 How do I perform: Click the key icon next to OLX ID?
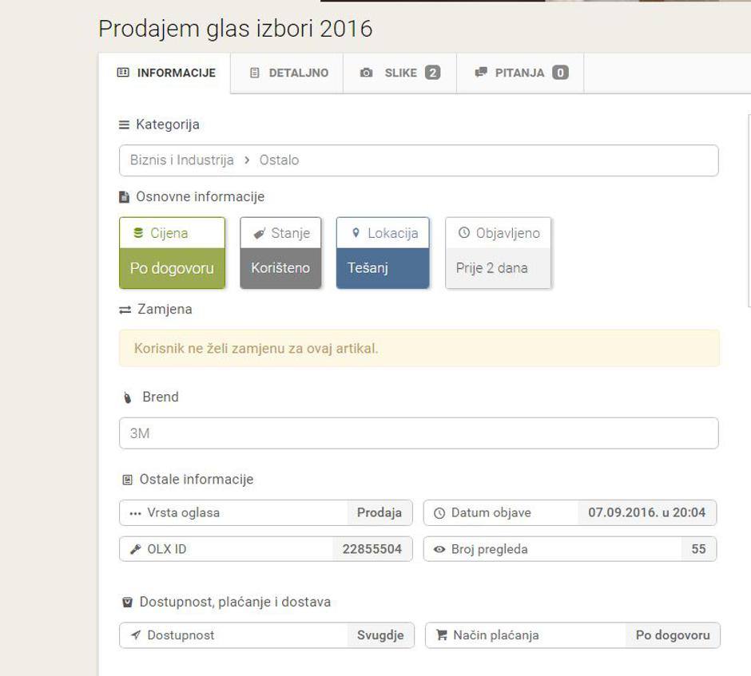pos(135,549)
